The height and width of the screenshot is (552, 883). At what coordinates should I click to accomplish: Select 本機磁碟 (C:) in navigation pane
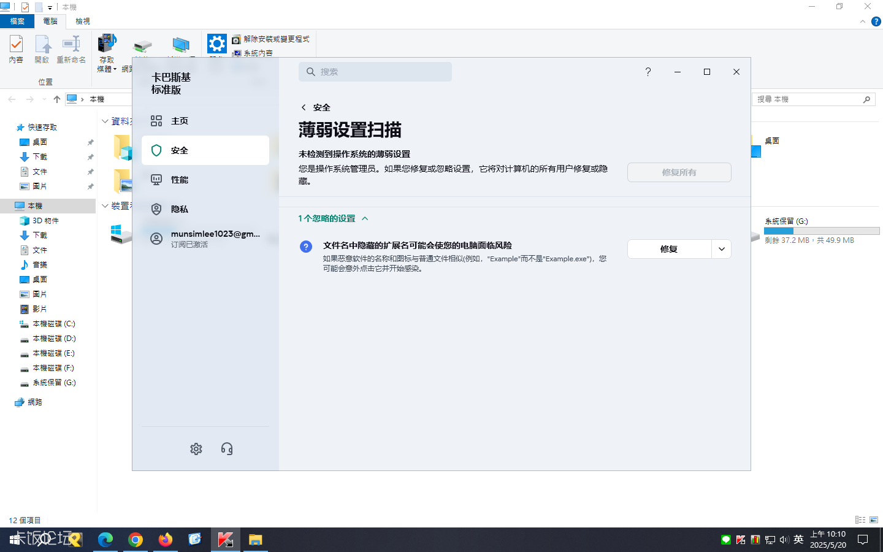click(x=54, y=324)
